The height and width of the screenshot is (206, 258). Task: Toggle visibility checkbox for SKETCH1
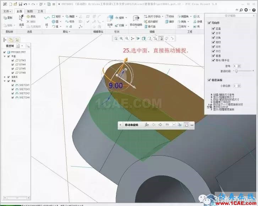pos(12,85)
